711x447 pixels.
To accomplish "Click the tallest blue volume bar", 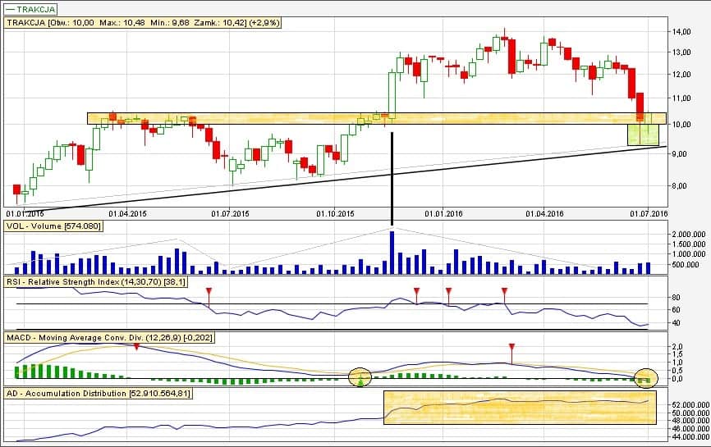I will pyautogui.click(x=392, y=252).
